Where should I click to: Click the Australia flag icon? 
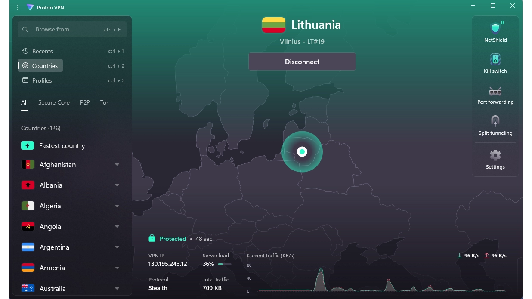click(x=28, y=288)
